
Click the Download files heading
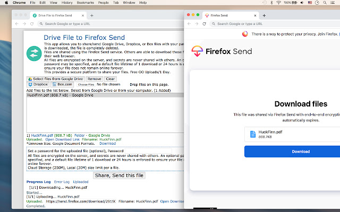301,104
